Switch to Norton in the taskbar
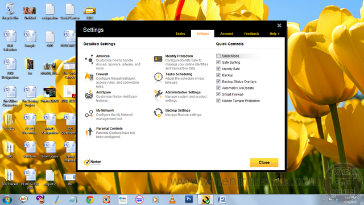Image resolution: width=364 pixels, height=205 pixels. [205, 200]
